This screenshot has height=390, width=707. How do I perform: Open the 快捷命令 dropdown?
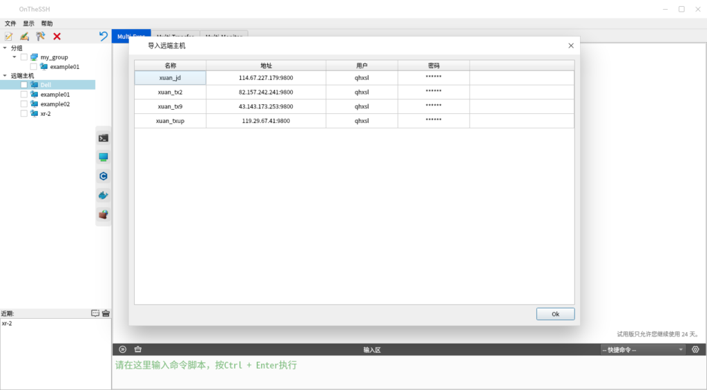click(x=642, y=350)
